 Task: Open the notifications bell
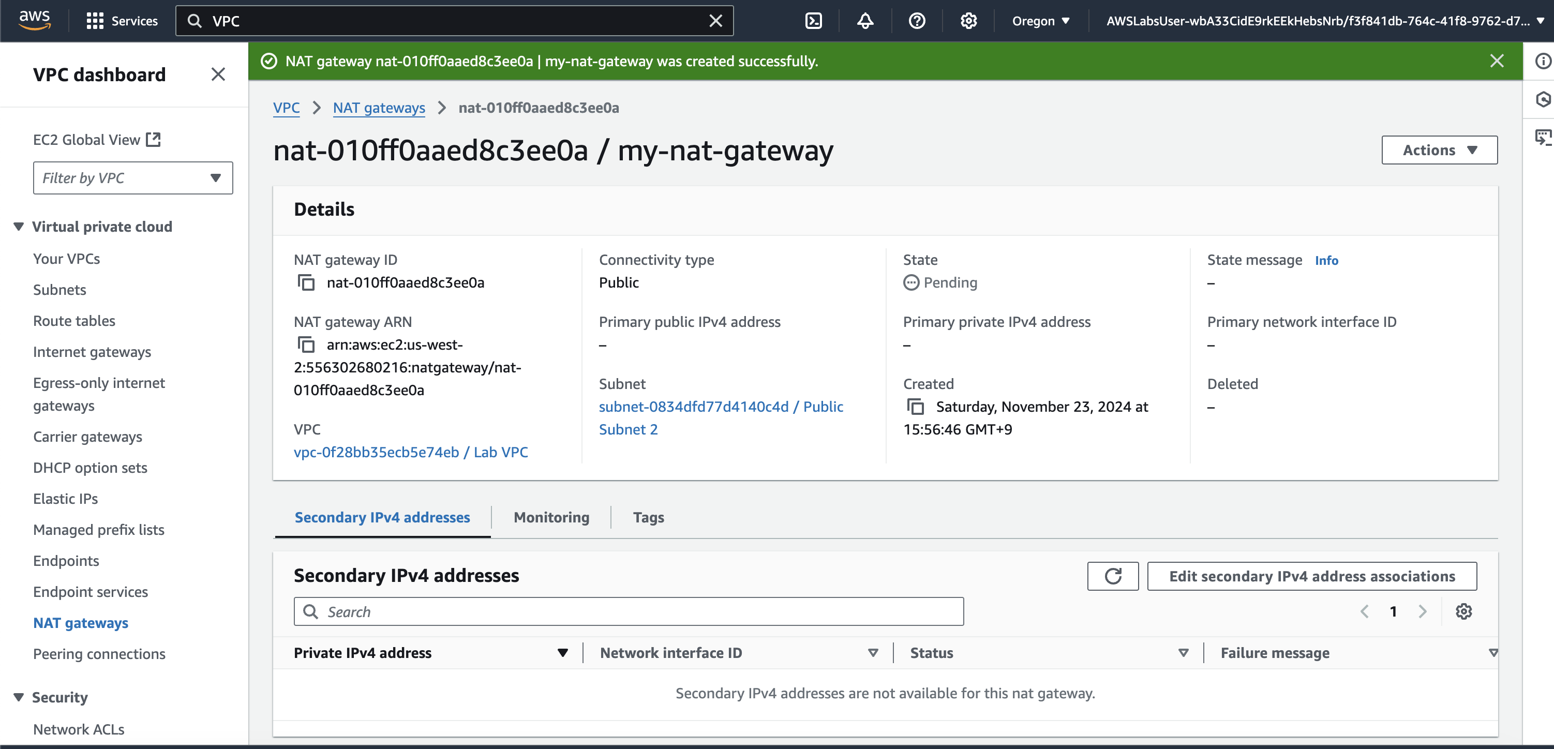click(x=865, y=21)
